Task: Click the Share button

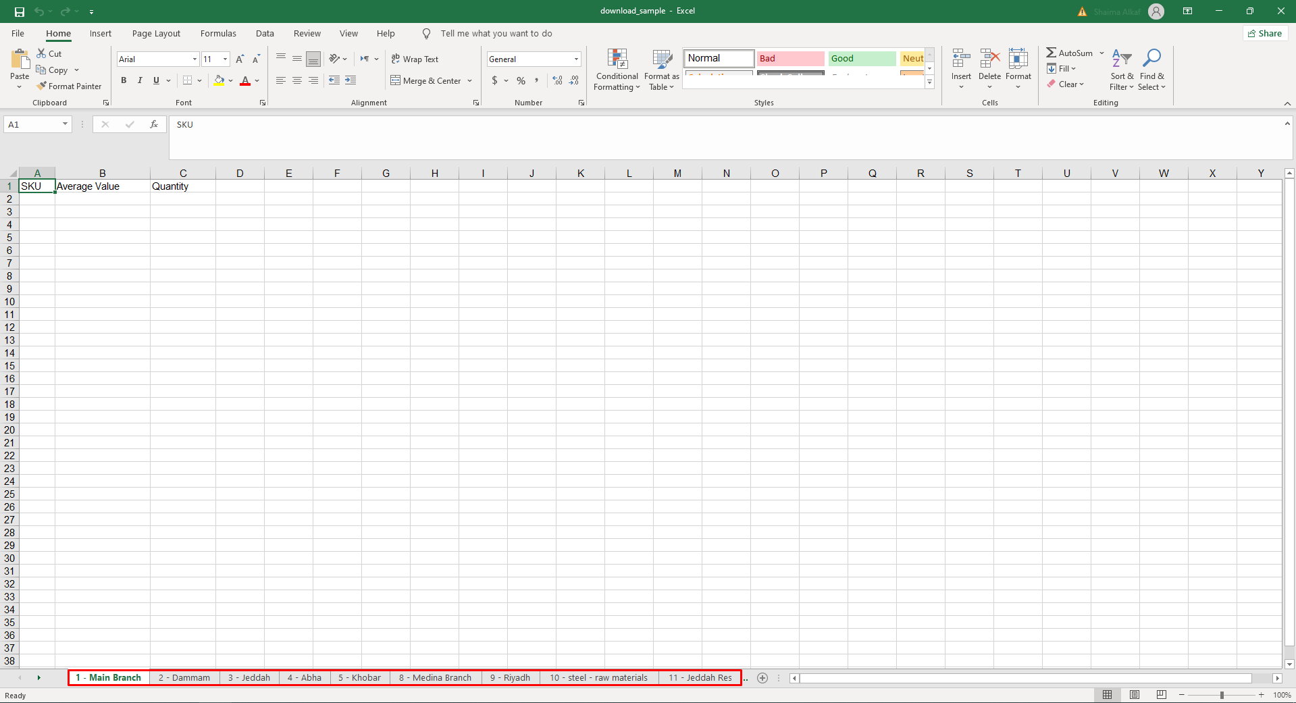Action: click(1265, 34)
